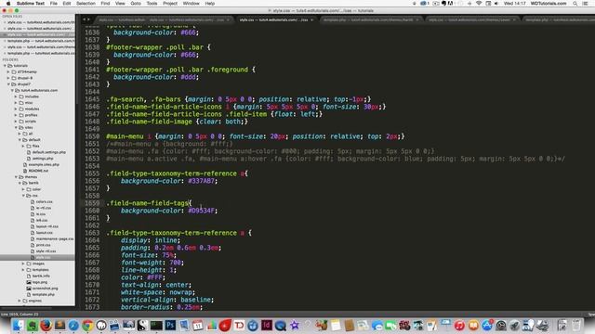
Task: Open logo.png in the sidebar
Action: point(39,282)
